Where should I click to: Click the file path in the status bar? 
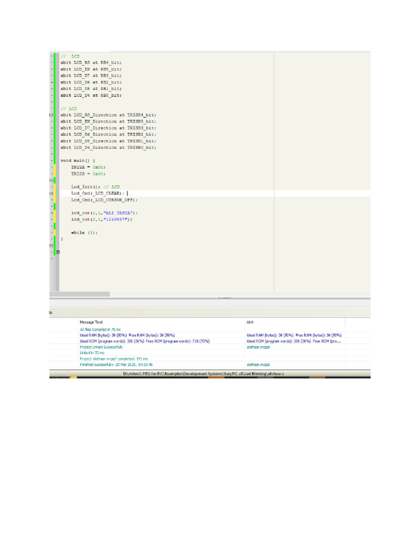(x=208, y=373)
